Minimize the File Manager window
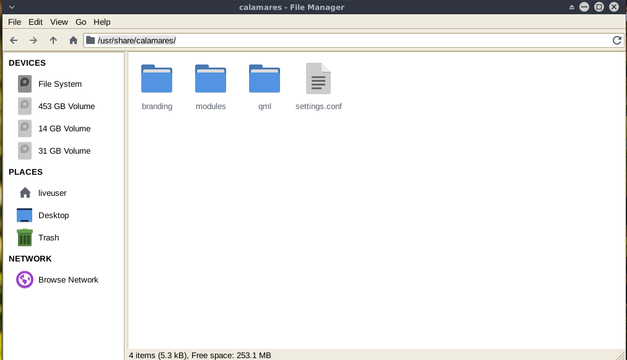Screen dimensions: 627x360 [584, 7]
